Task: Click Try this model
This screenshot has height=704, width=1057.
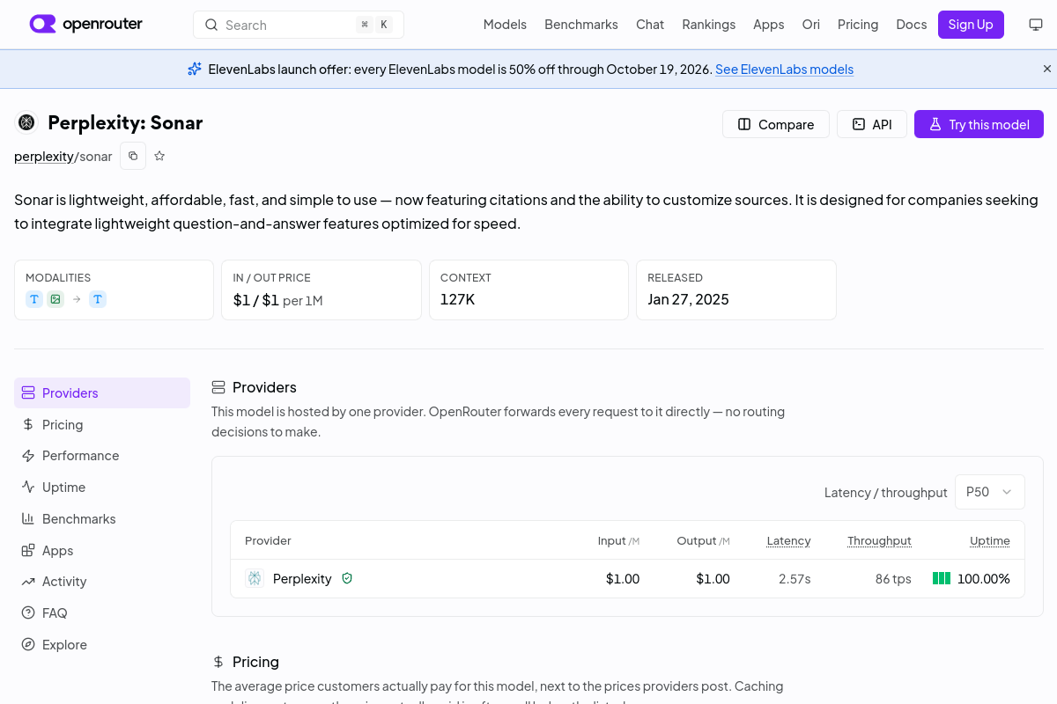Action: click(x=979, y=124)
